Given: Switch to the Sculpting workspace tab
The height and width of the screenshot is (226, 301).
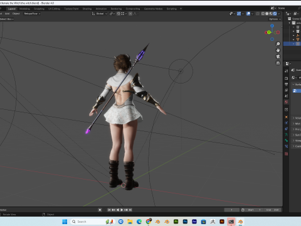Looking at the screenshot, I should [39, 9].
